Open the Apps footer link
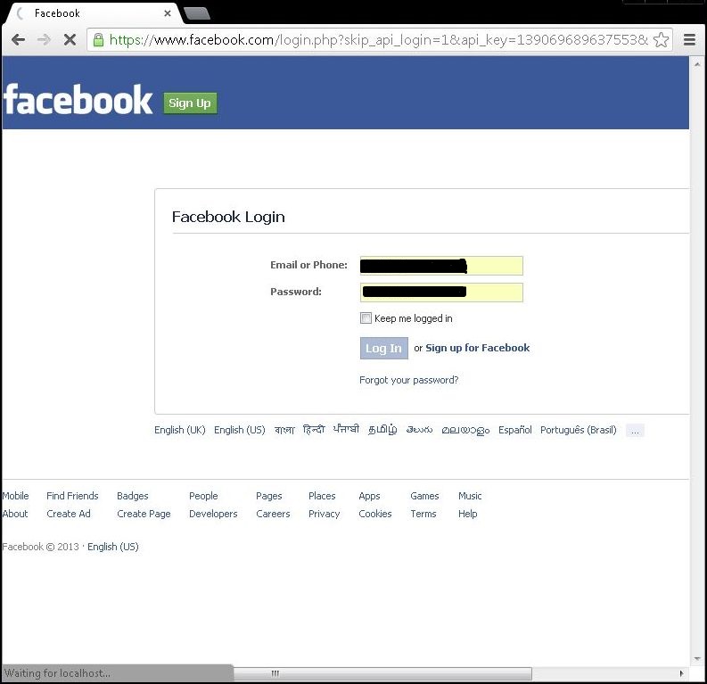Image resolution: width=707 pixels, height=684 pixels. 369,496
